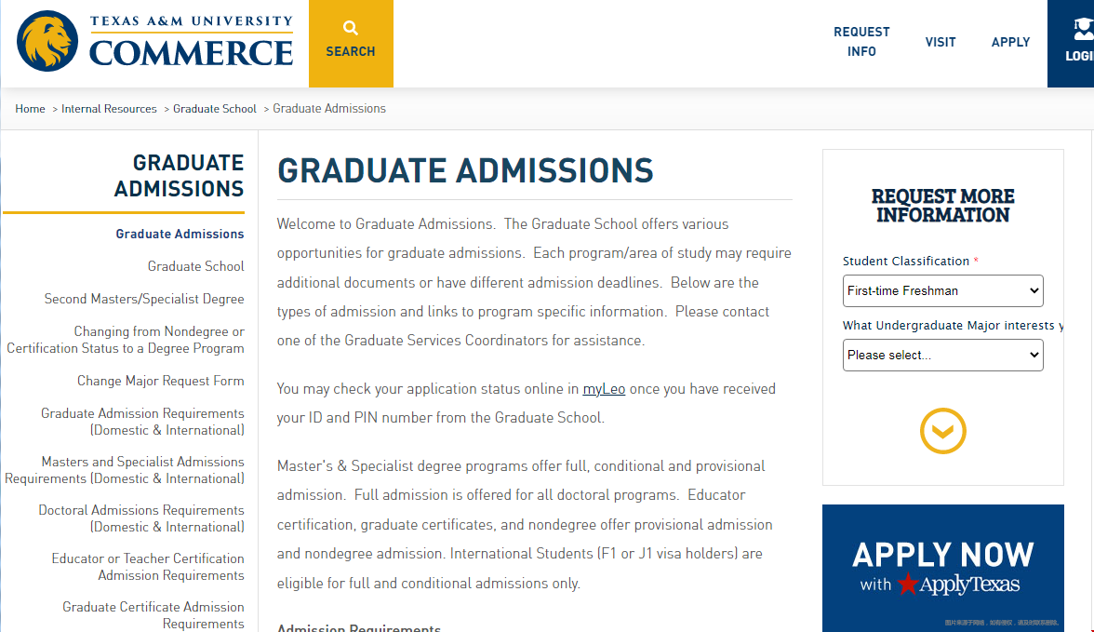Open Graduate Certificate Admission Requirements link
This screenshot has height=632, width=1094.
[153, 615]
